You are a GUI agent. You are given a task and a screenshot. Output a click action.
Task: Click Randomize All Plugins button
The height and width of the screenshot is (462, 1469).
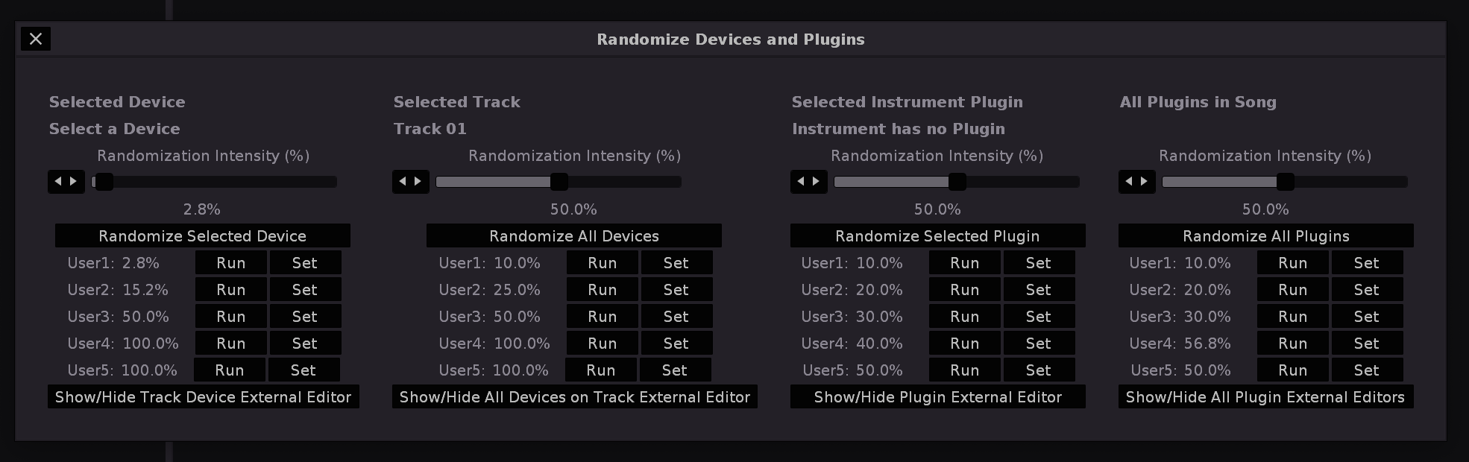point(1265,236)
